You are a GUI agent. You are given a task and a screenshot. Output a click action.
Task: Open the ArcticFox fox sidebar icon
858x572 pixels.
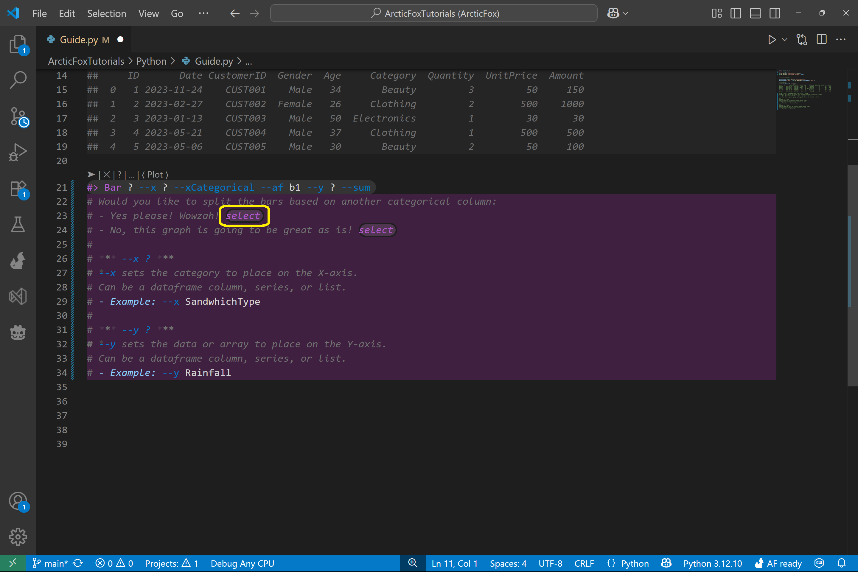point(18,260)
